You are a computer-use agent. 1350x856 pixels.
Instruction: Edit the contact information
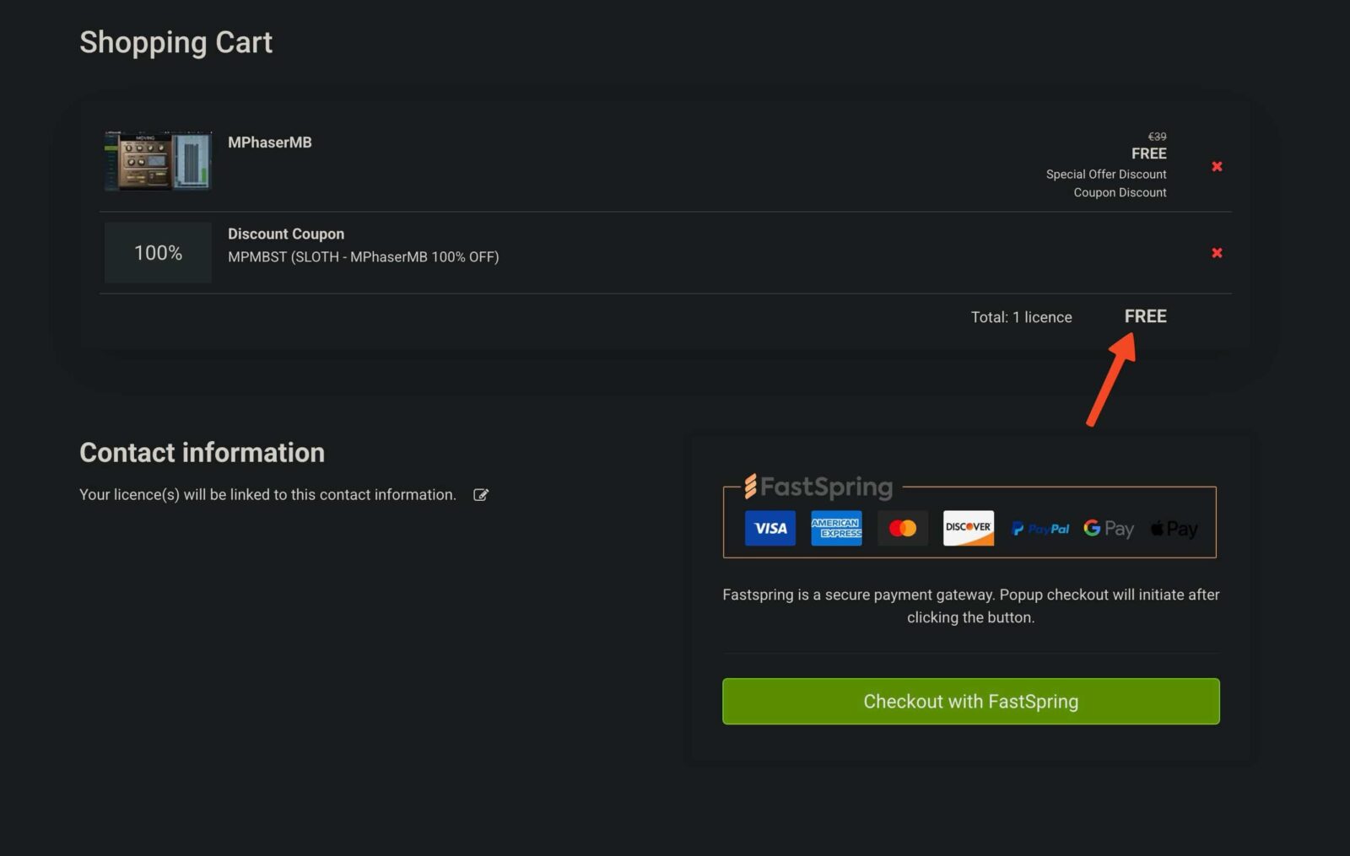pos(481,495)
